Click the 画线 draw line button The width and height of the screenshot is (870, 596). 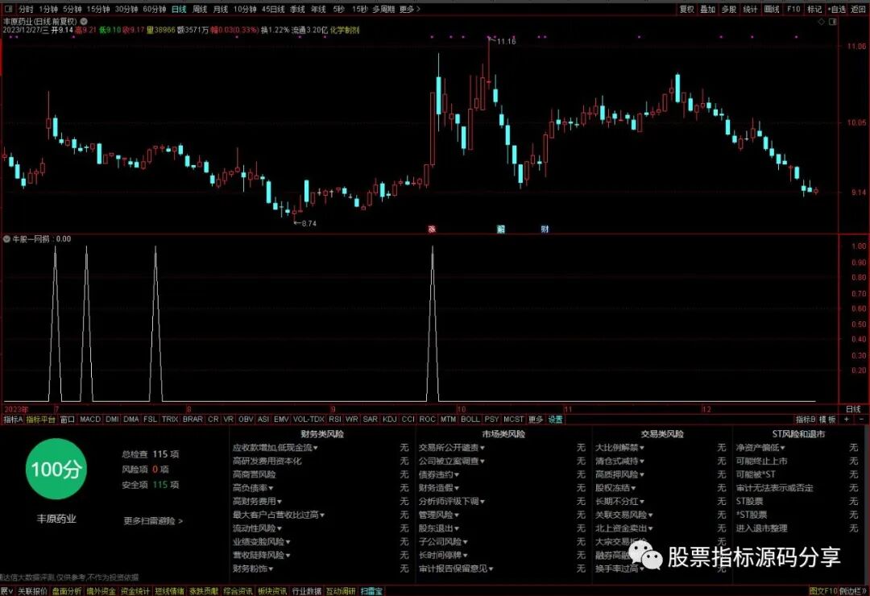772,10
